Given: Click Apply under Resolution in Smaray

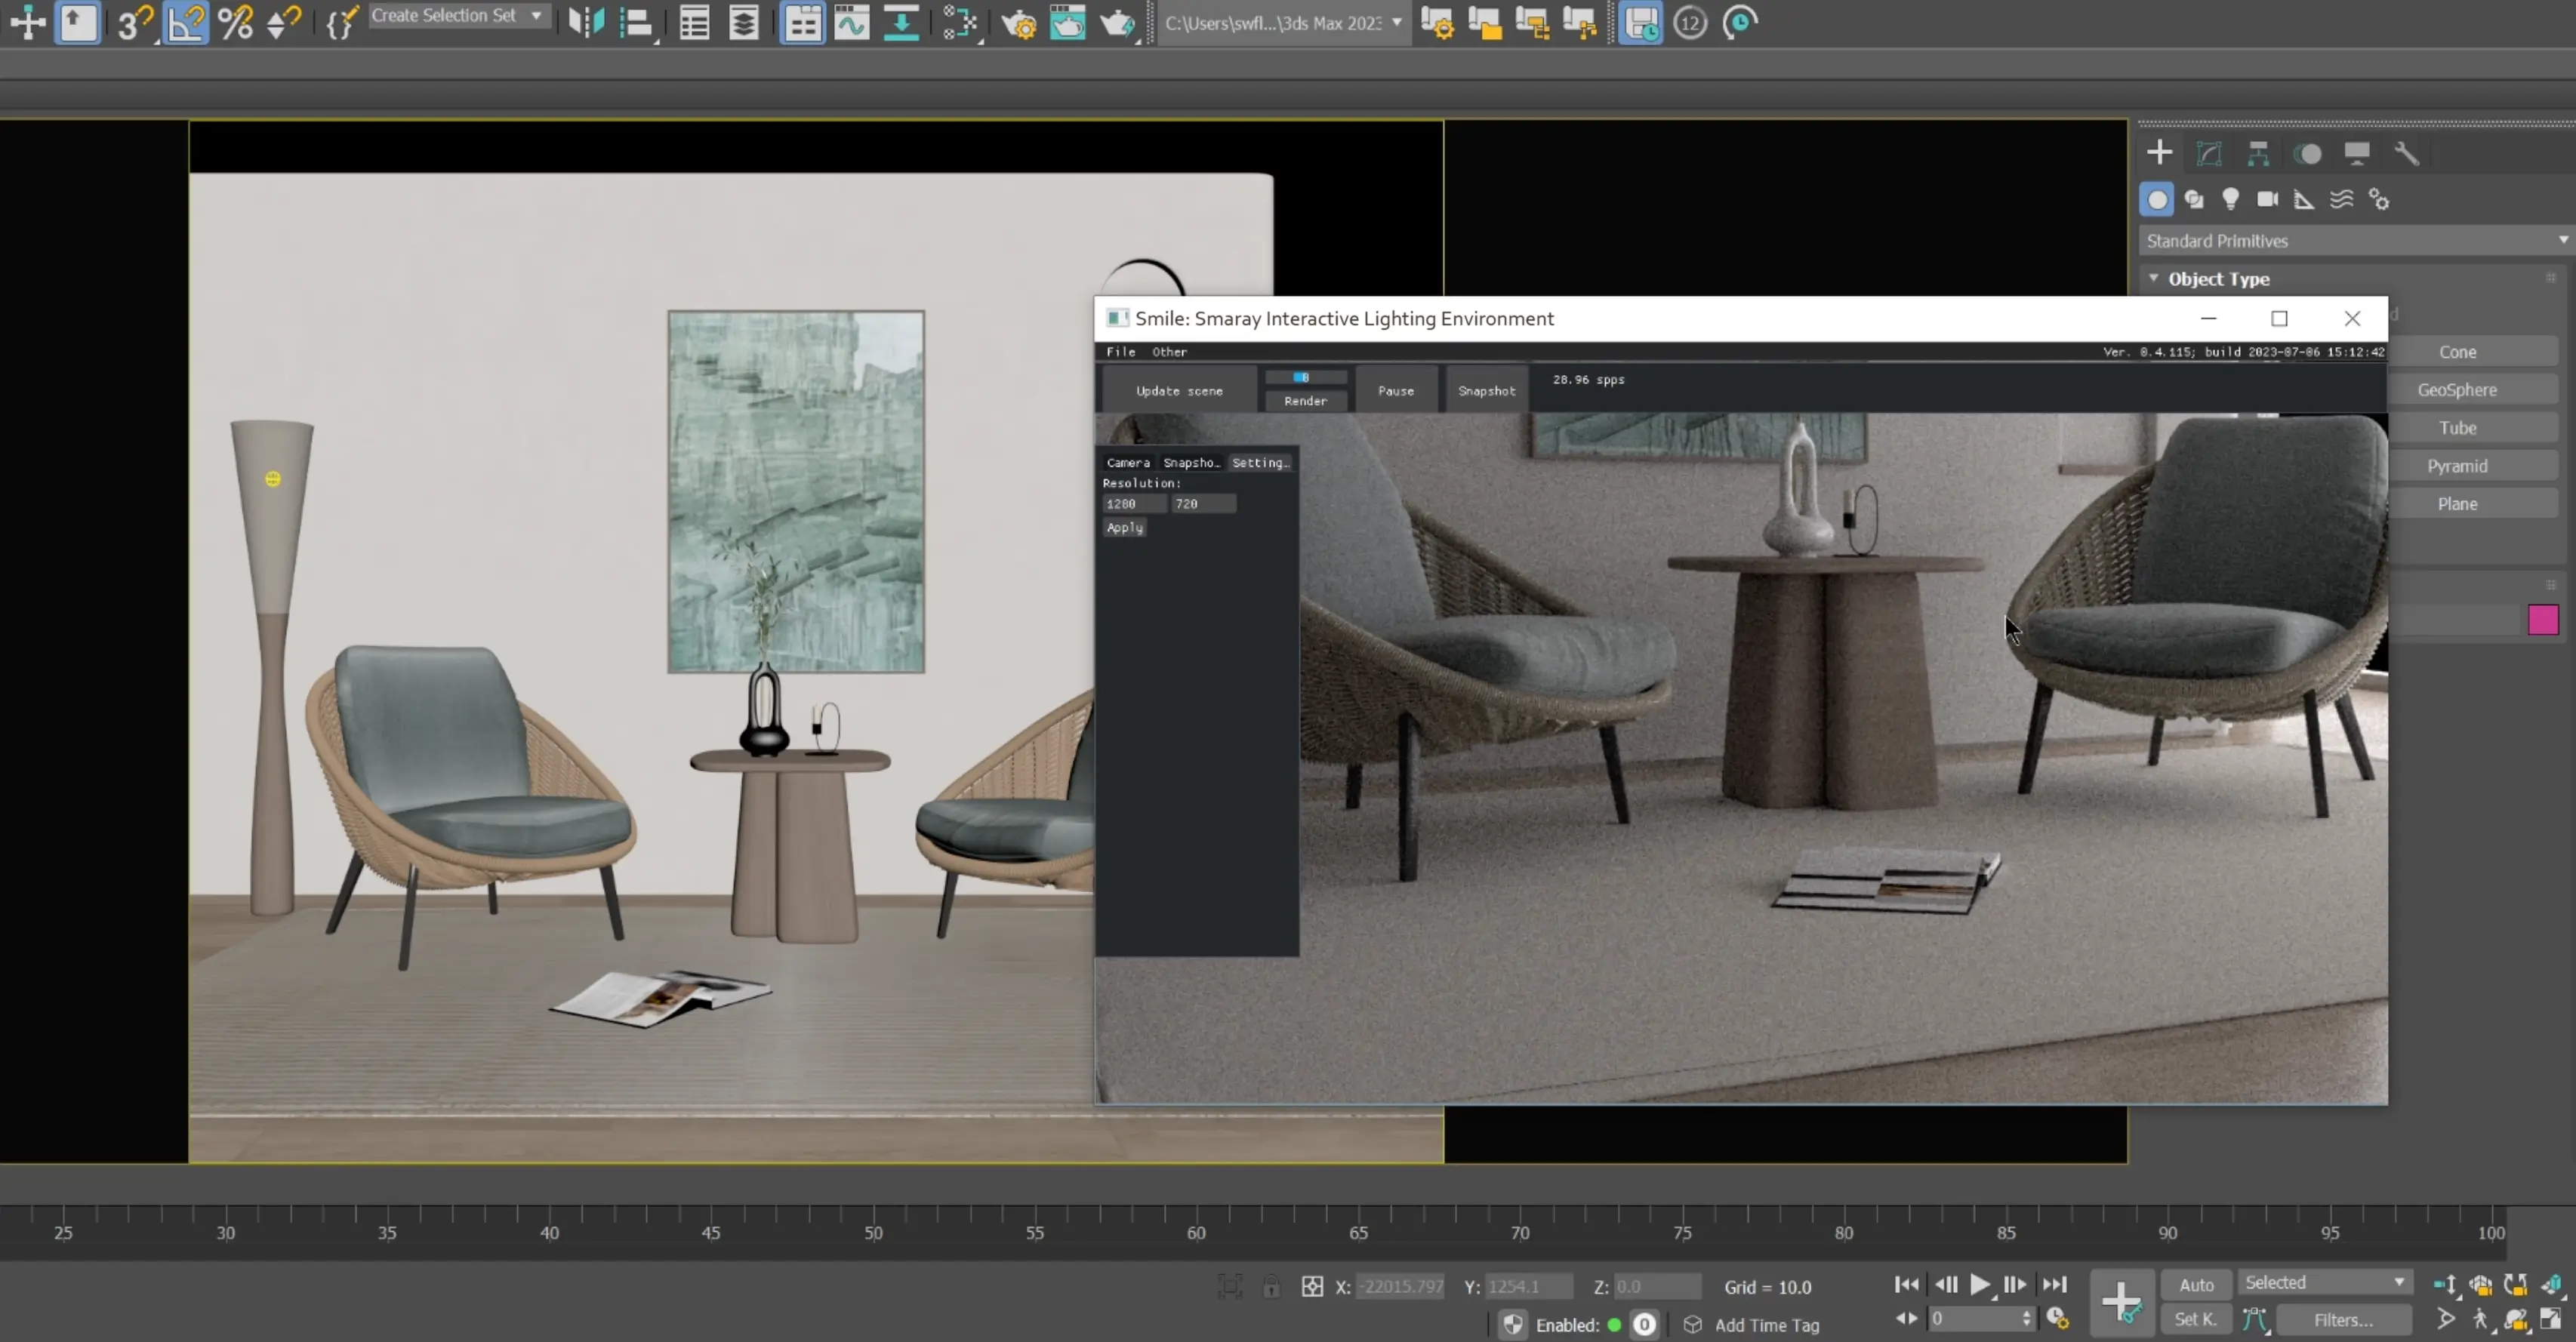Looking at the screenshot, I should coord(1124,527).
